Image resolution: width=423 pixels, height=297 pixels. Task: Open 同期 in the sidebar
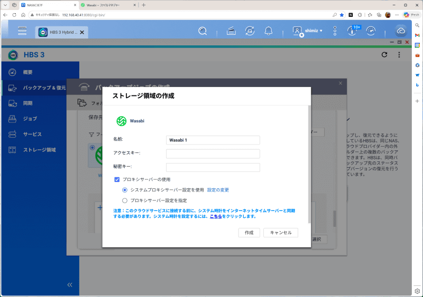pyautogui.click(x=34, y=103)
